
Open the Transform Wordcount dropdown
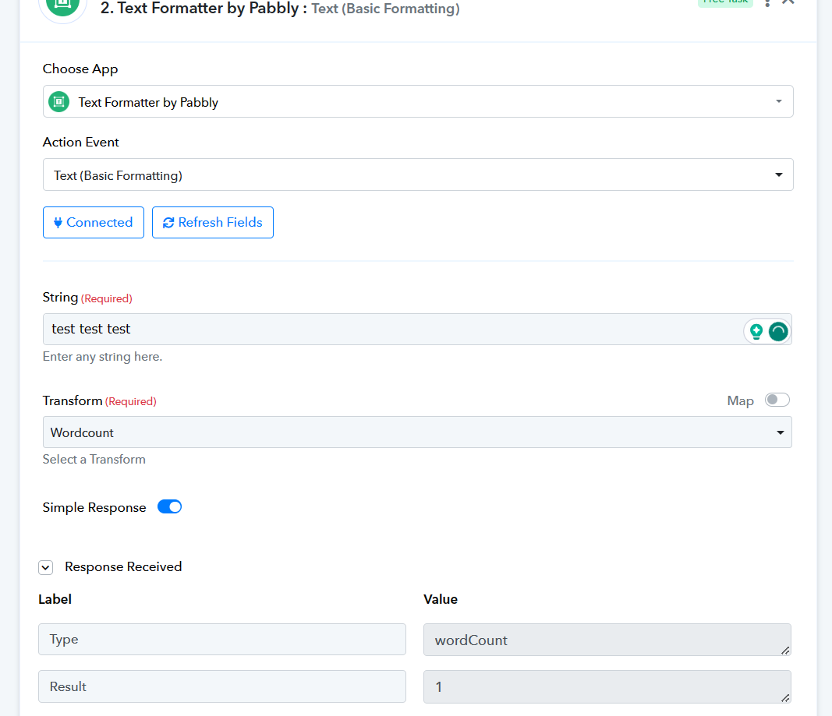pyautogui.click(x=417, y=432)
